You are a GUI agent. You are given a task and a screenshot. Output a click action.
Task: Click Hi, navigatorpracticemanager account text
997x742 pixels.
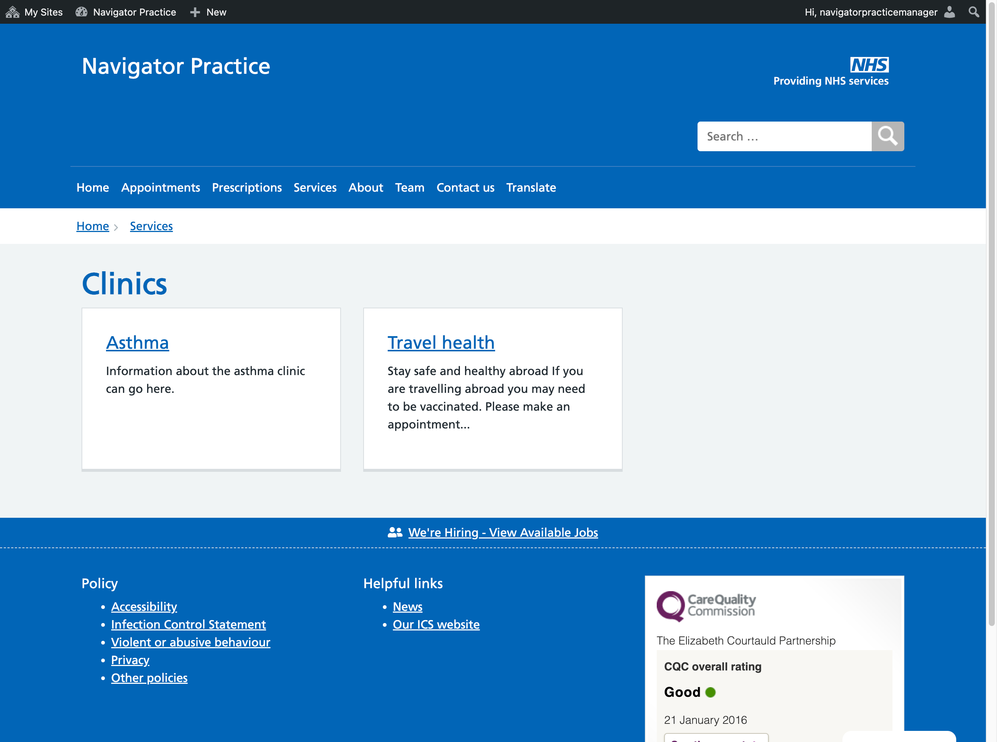coord(871,12)
